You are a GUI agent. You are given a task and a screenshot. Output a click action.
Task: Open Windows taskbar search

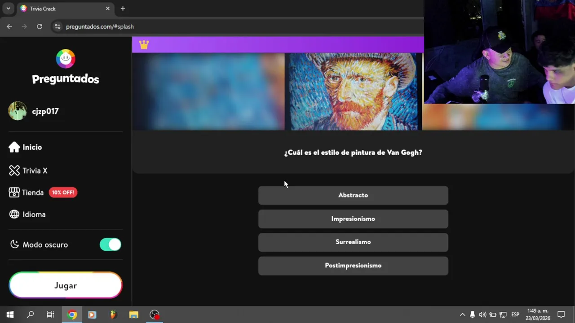[x=30, y=314]
